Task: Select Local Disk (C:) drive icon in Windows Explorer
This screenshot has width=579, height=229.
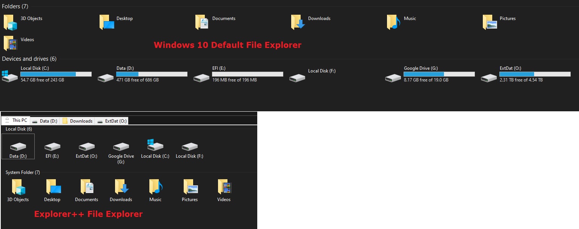Action: click(x=10, y=76)
